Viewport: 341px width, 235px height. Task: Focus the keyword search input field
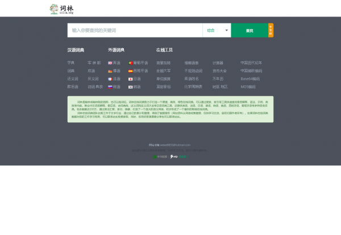click(135, 30)
